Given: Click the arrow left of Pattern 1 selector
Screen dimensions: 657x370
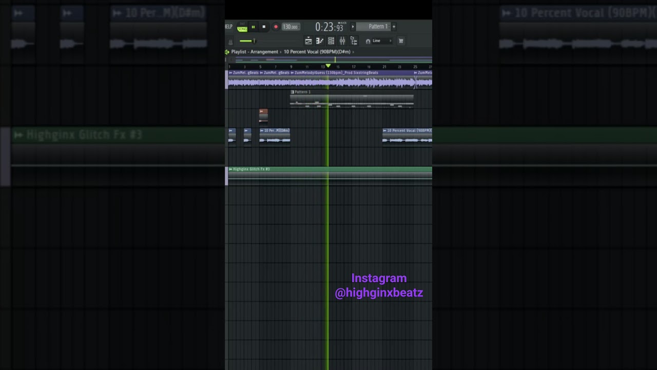Looking at the screenshot, I should point(353,27).
